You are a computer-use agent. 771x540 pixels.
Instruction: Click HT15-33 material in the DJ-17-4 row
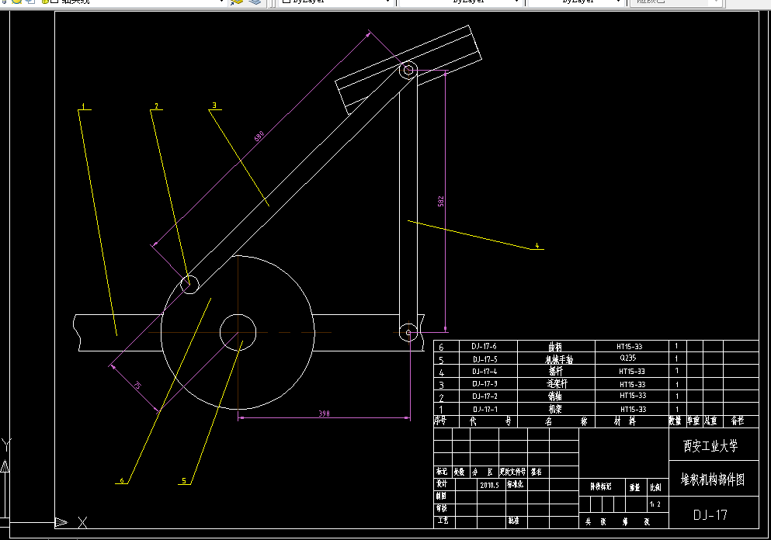coord(632,372)
